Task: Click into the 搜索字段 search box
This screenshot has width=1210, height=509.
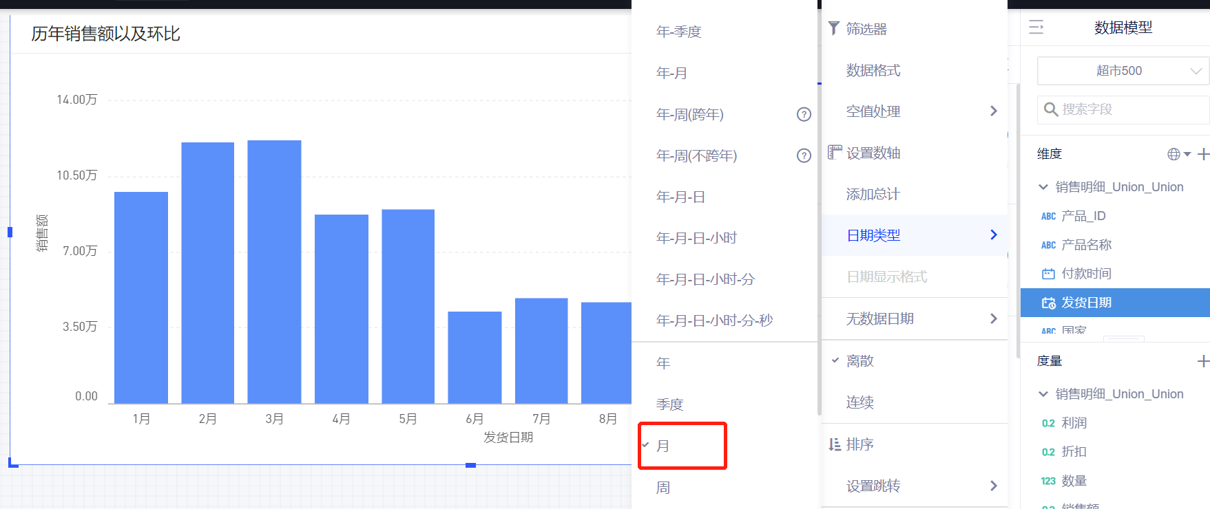Action: tap(1123, 109)
